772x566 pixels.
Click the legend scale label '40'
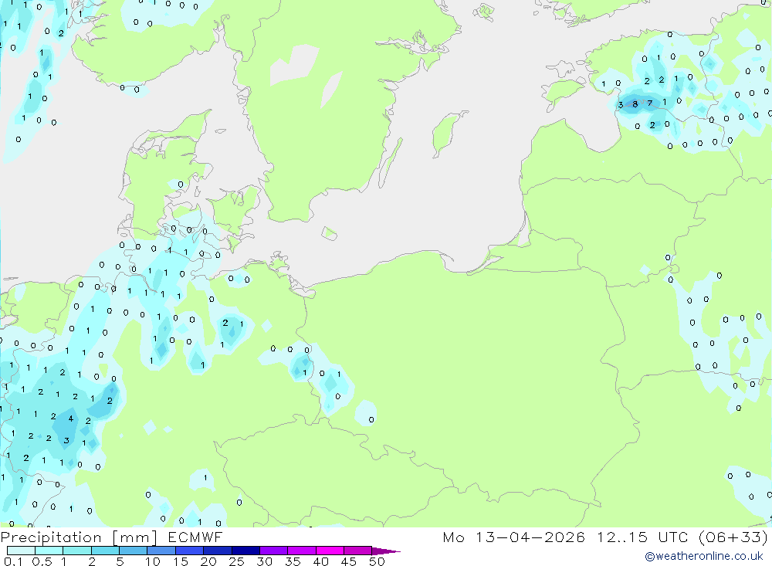coord(321,561)
